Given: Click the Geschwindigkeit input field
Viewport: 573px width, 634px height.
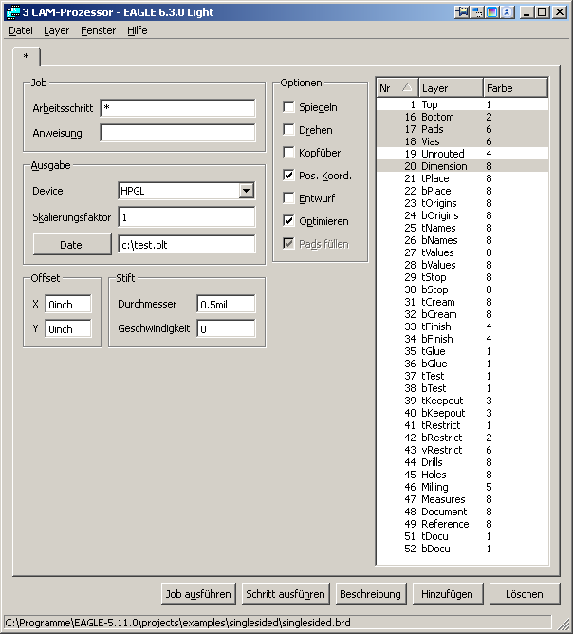Looking at the screenshot, I should pyautogui.click(x=227, y=329).
